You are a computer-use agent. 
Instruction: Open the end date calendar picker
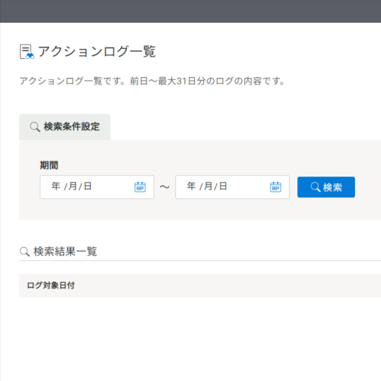(276, 187)
